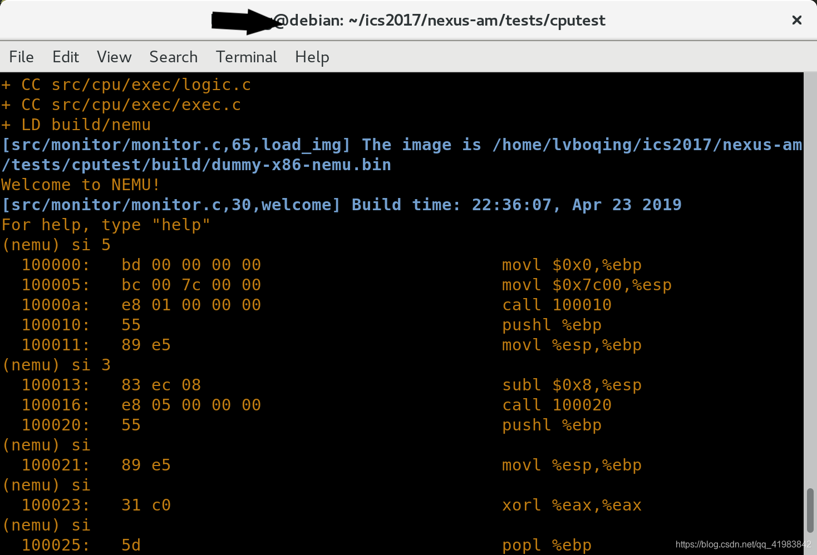Click address '100023:' in the output

coord(56,505)
